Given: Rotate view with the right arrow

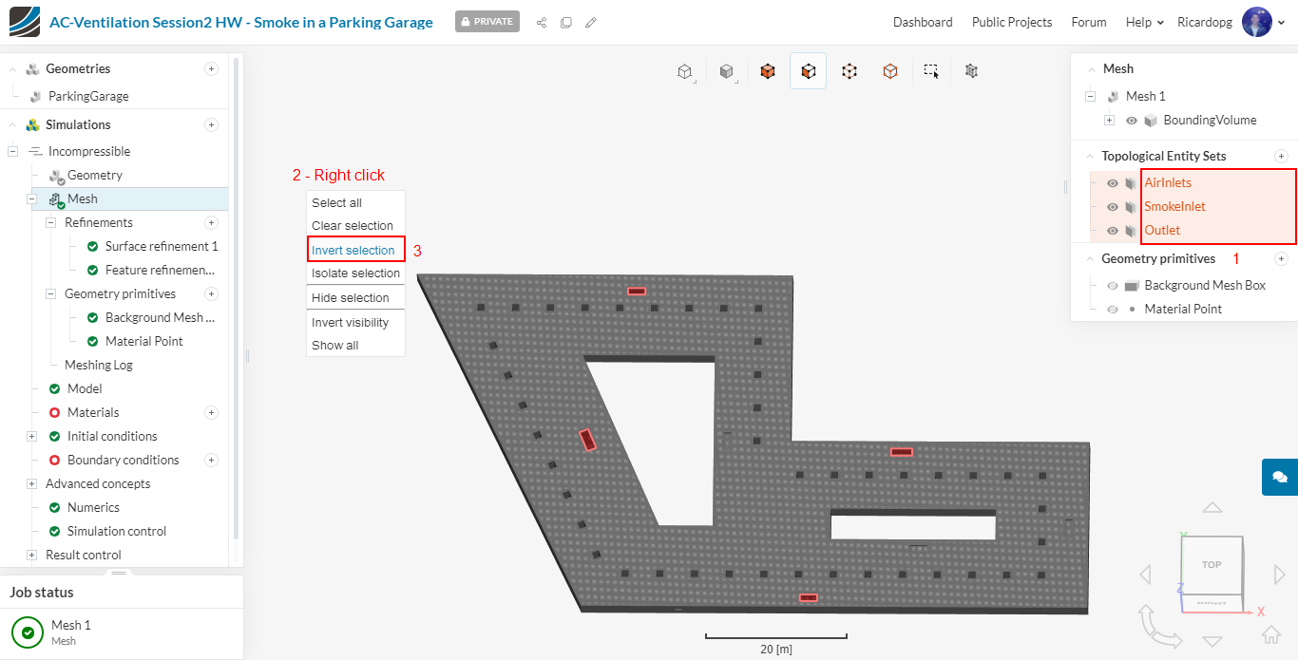Looking at the screenshot, I should [1280, 574].
